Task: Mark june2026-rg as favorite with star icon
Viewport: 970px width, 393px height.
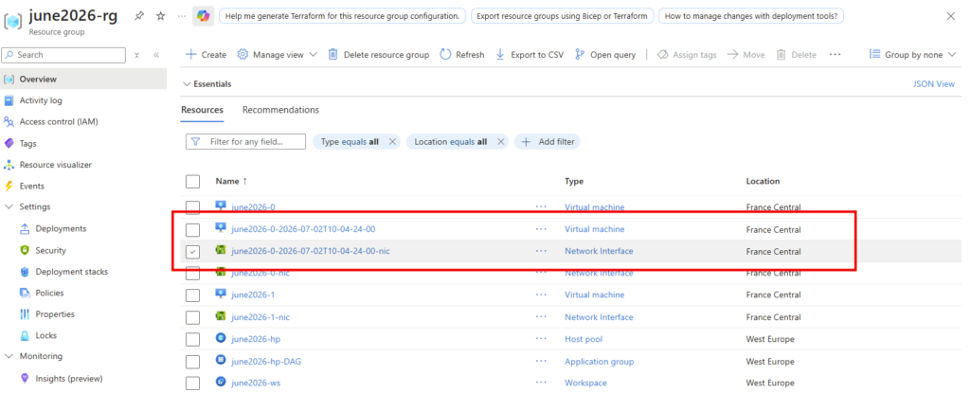Action: [161, 16]
